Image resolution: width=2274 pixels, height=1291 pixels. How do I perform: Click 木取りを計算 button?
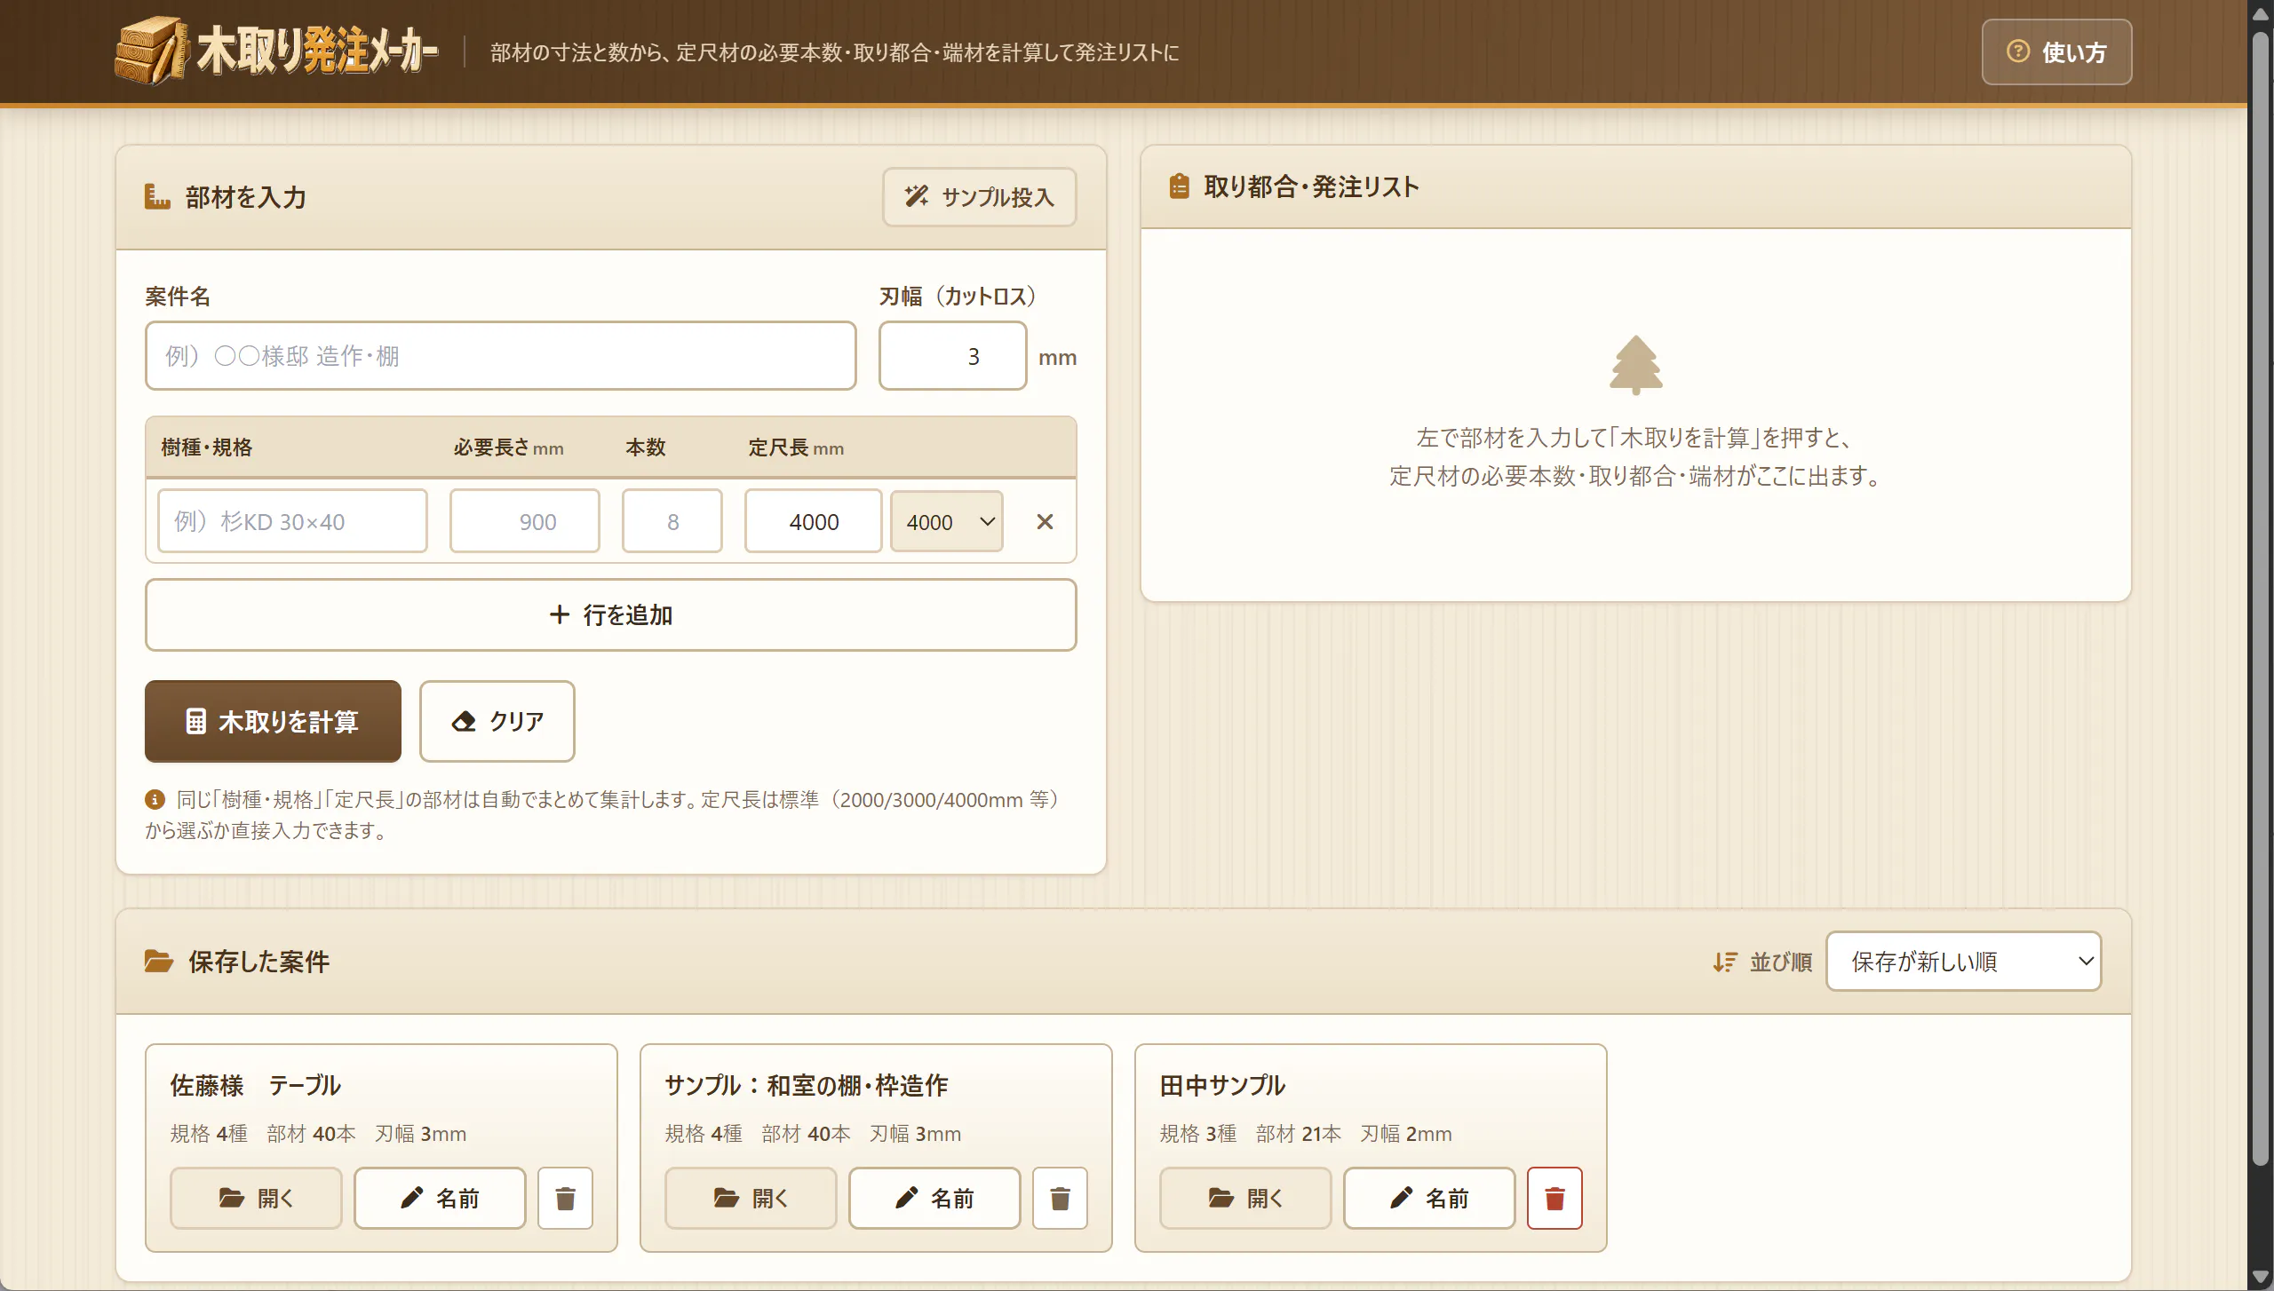pyautogui.click(x=273, y=721)
